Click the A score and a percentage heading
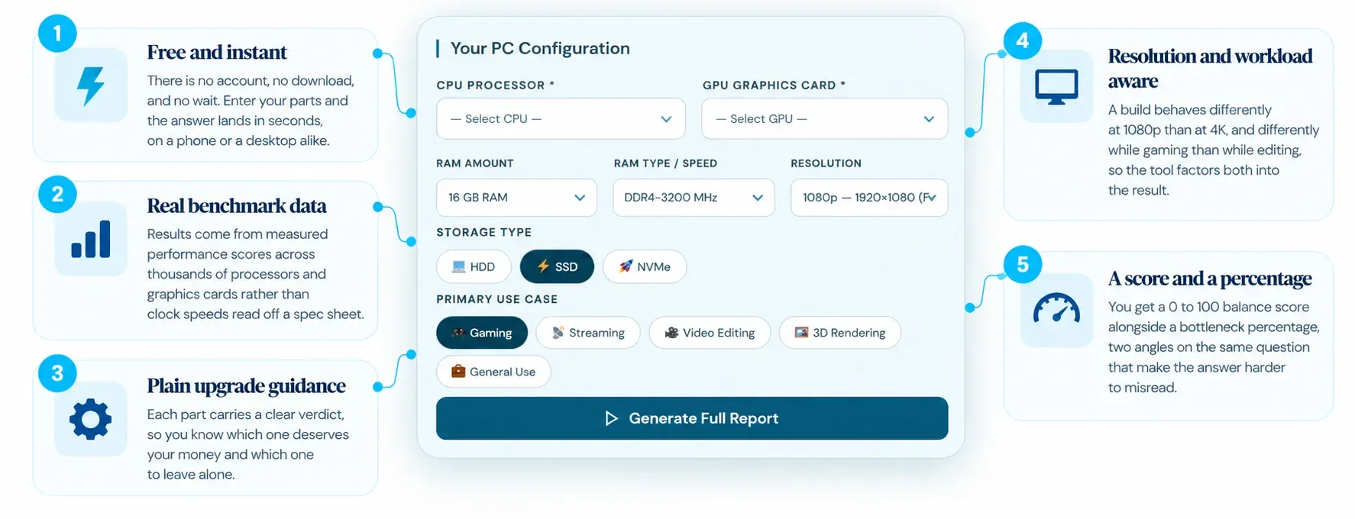This screenshot has width=1355, height=519. coord(1210,279)
